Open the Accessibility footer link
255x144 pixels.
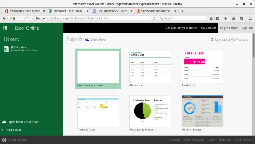[174, 140]
